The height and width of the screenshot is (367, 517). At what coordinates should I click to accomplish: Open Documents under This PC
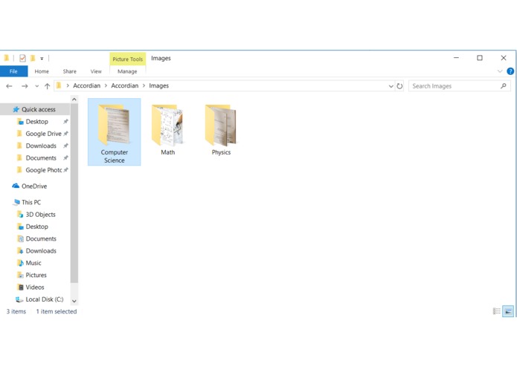pyautogui.click(x=41, y=239)
